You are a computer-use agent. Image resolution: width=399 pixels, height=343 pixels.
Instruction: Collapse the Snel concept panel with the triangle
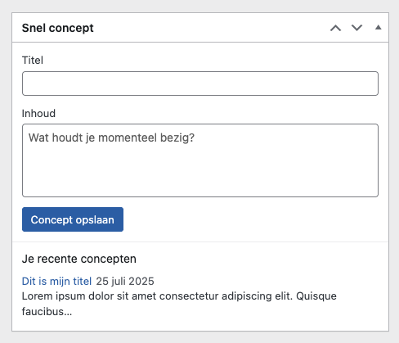point(378,27)
